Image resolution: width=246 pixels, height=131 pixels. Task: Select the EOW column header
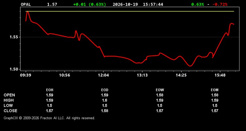point(160,90)
